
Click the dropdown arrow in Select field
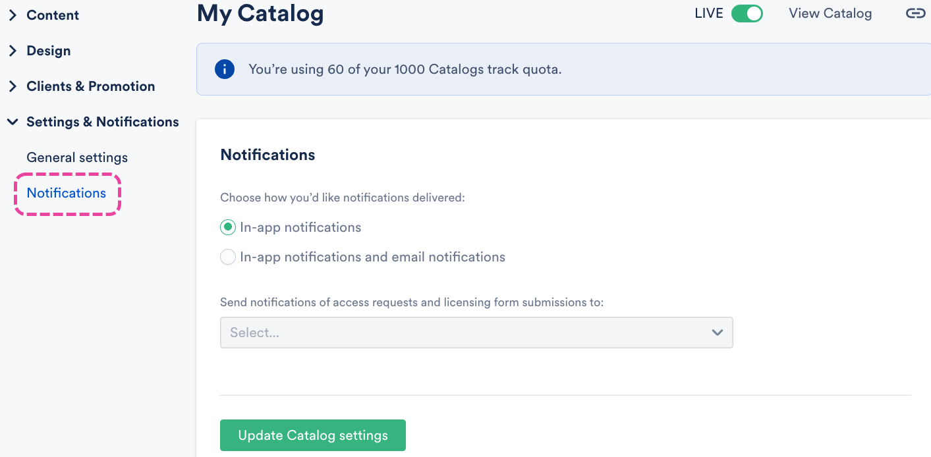718,333
